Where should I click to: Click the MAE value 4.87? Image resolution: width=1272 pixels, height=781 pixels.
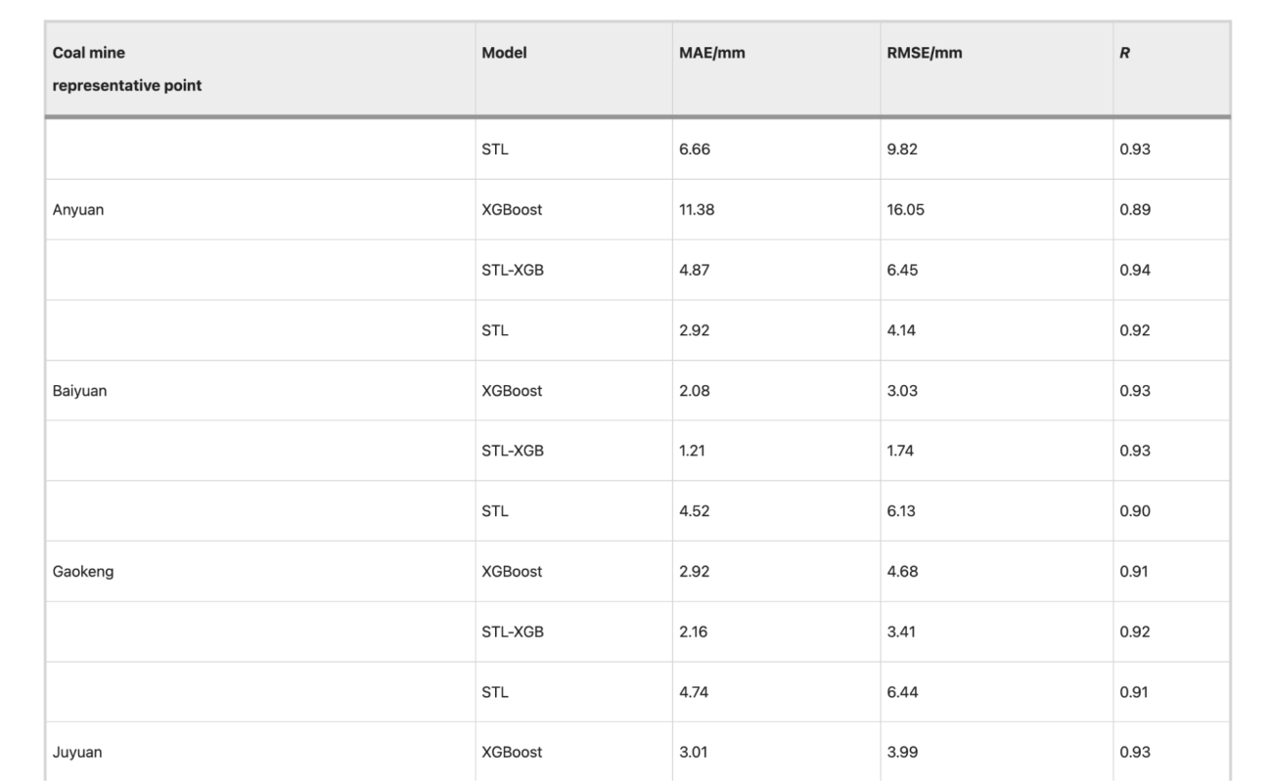click(693, 270)
